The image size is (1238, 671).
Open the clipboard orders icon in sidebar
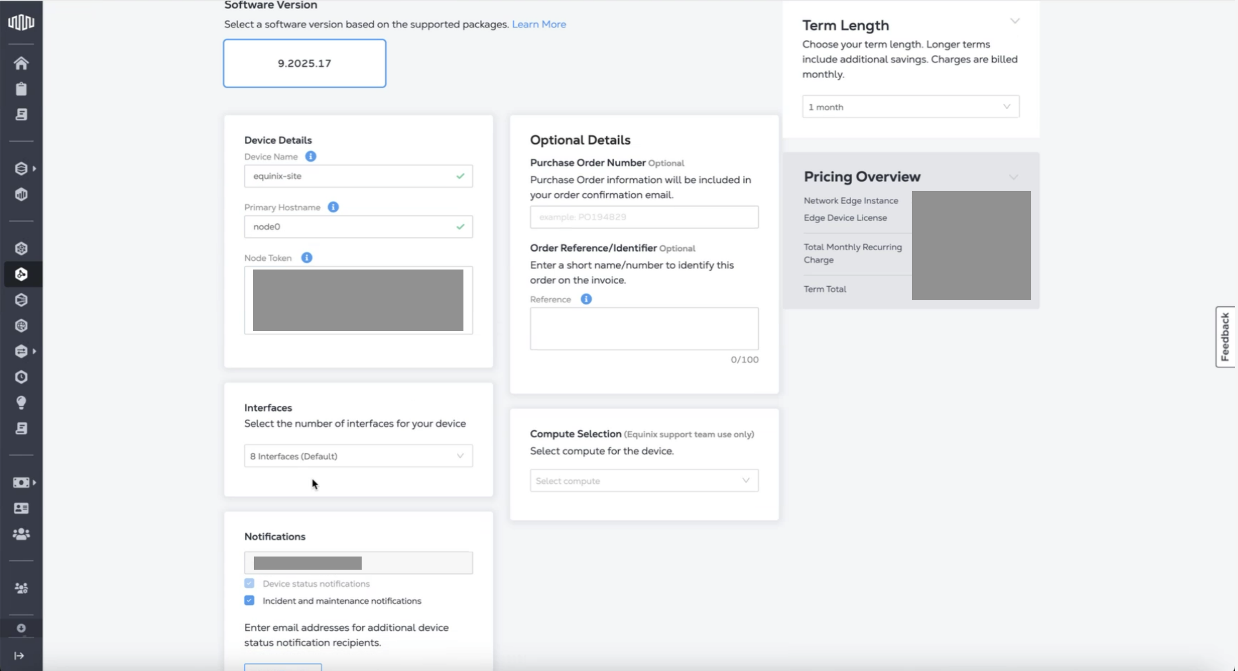coord(21,89)
